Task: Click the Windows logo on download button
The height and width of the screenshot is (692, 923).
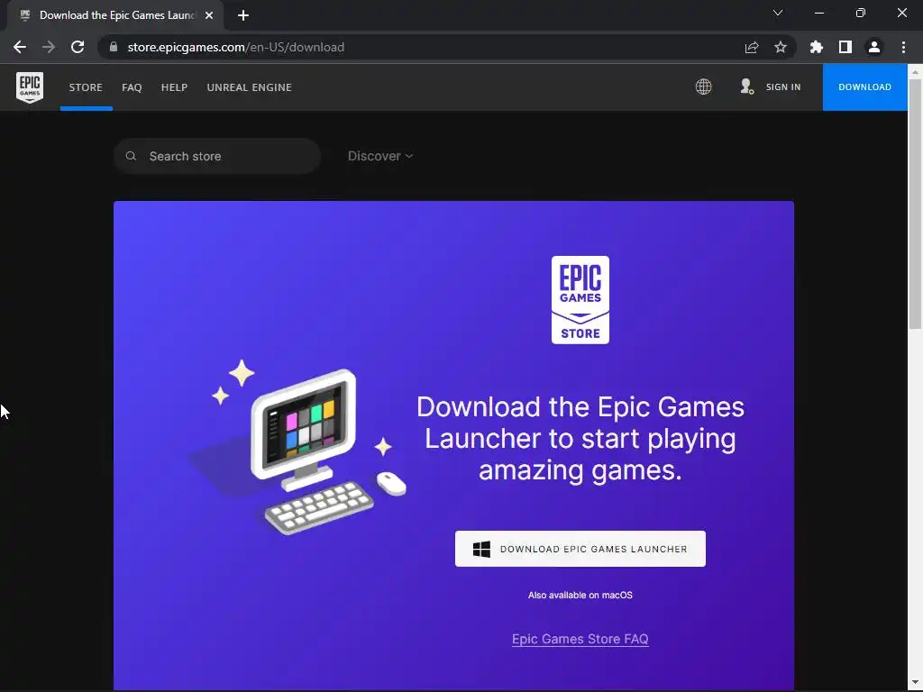Action: pyautogui.click(x=481, y=549)
